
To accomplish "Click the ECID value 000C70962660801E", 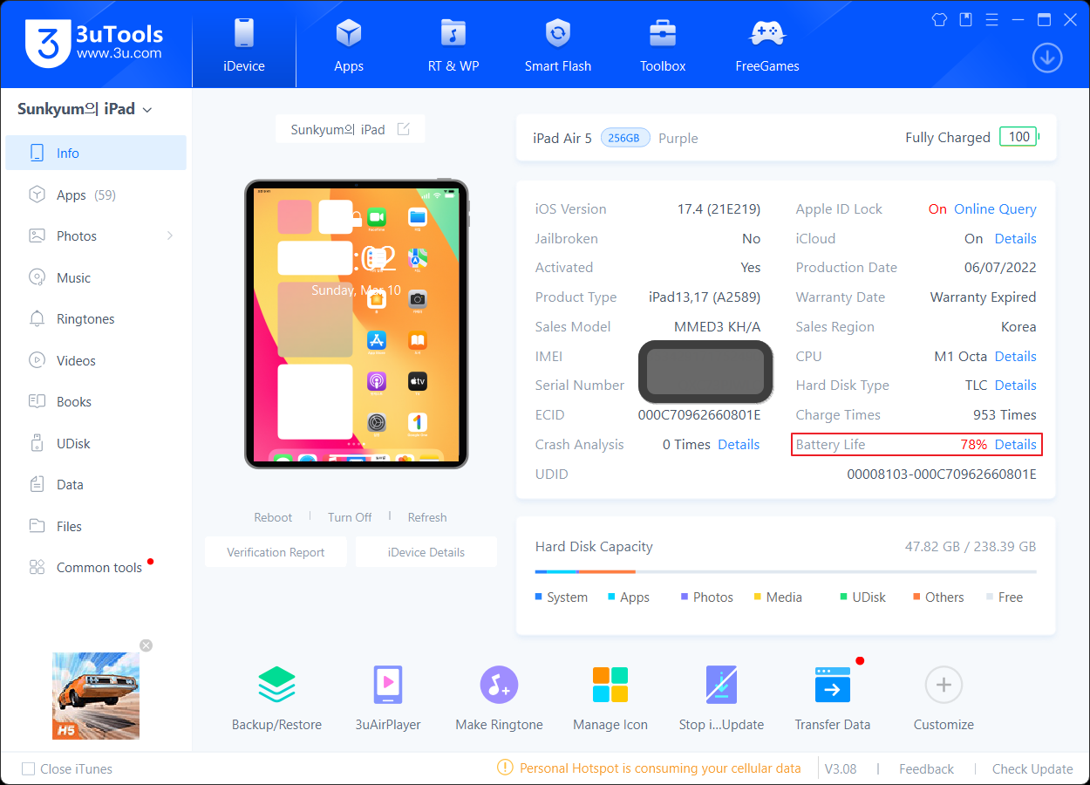I will click(x=699, y=415).
